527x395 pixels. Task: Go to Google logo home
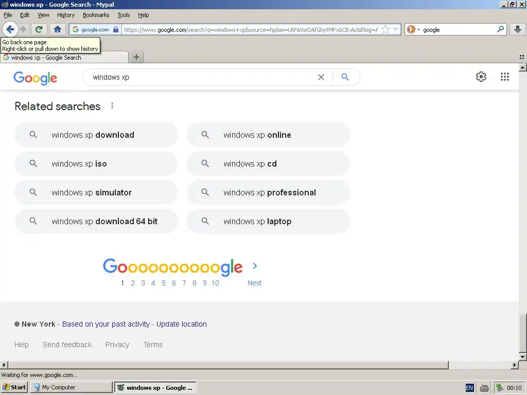[x=36, y=78]
